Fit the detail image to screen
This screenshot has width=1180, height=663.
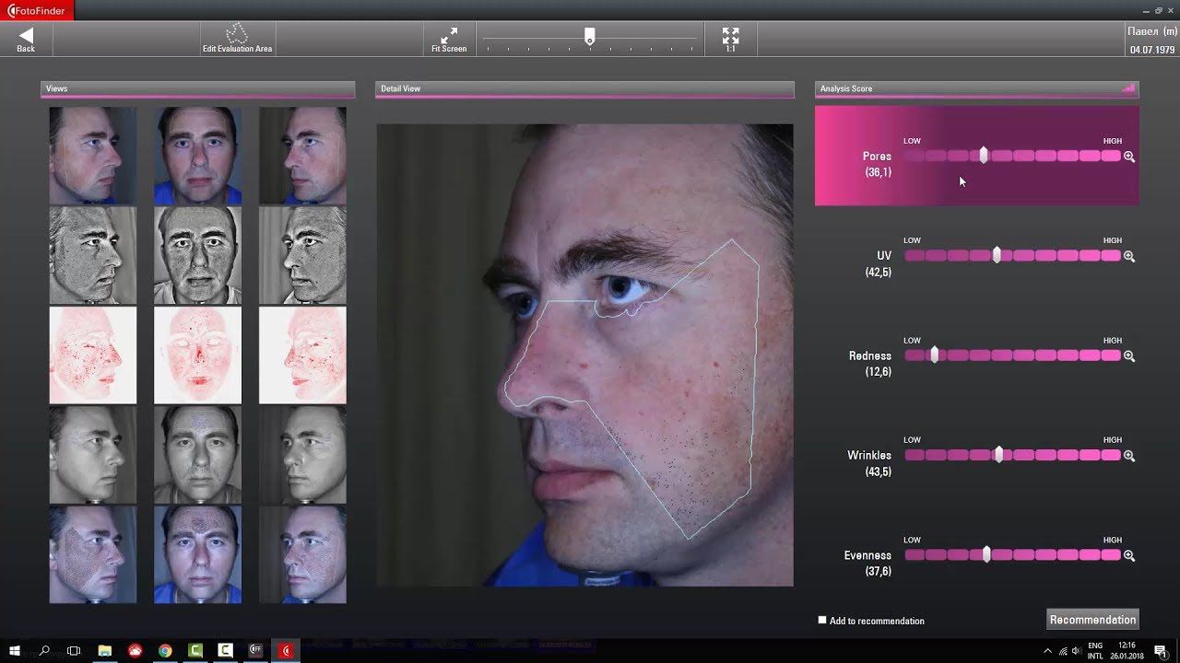click(x=449, y=39)
